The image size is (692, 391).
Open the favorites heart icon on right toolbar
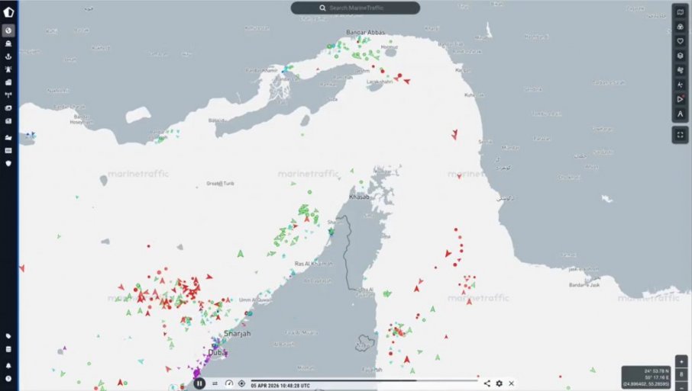coord(681,41)
